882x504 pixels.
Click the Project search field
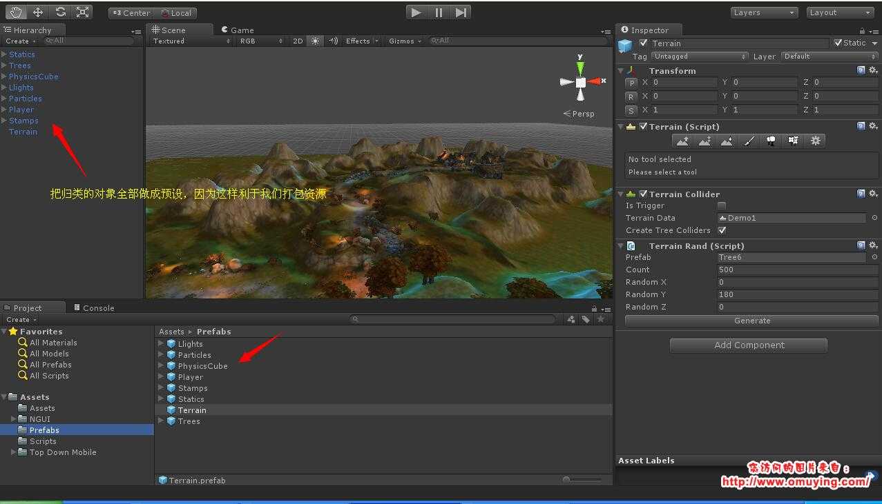click(x=452, y=319)
